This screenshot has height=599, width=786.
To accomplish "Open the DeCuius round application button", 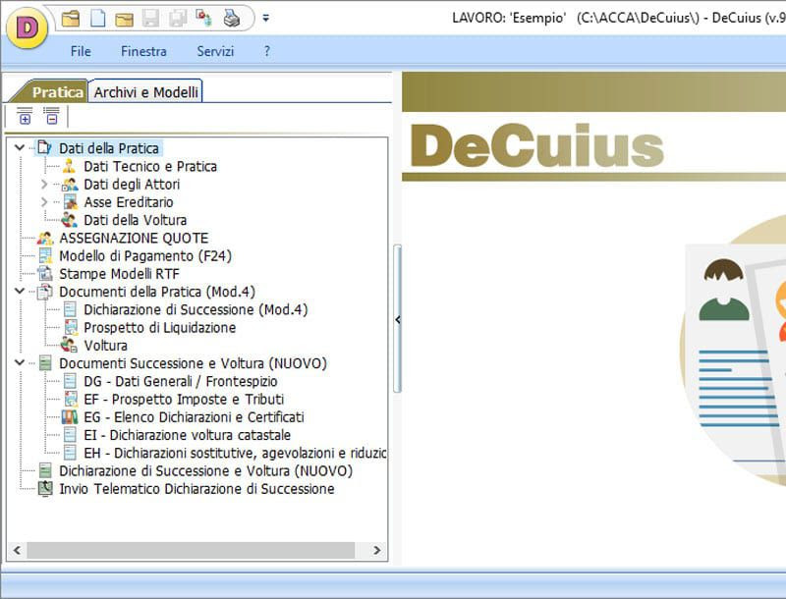I will (x=27, y=28).
